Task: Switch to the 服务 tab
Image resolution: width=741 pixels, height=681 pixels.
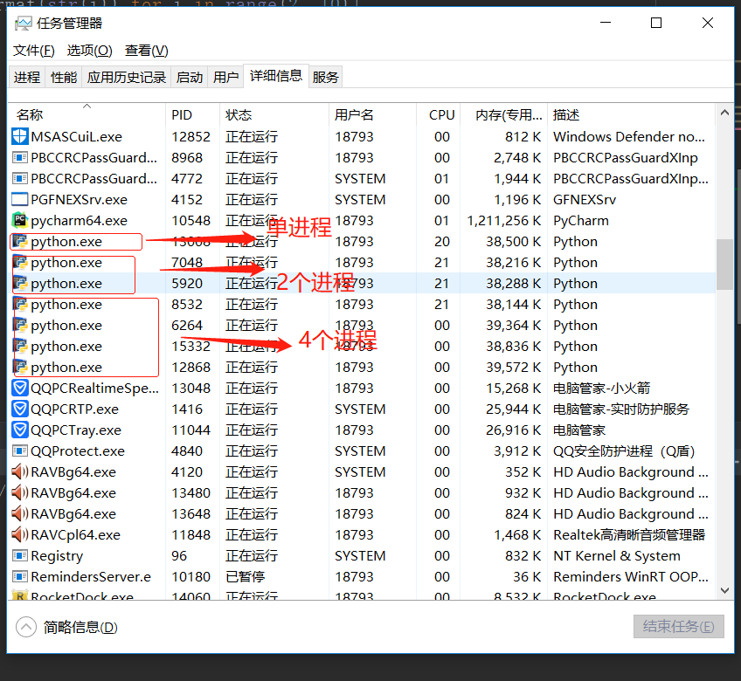Action: click(x=326, y=77)
